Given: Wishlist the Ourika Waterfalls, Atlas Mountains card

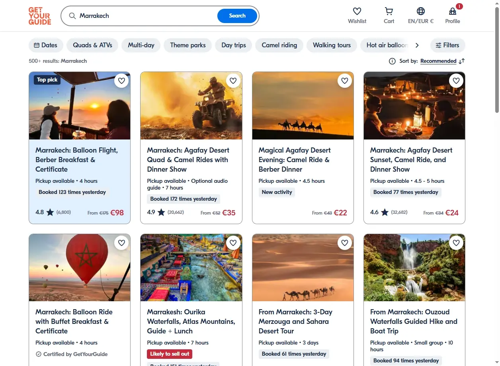Looking at the screenshot, I should click(233, 243).
